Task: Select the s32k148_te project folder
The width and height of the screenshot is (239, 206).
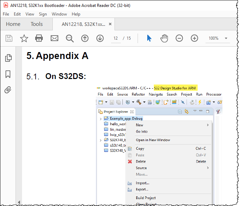Action: point(115,145)
